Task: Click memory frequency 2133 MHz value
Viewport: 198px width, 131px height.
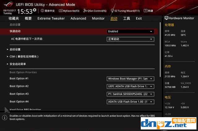Action: tap(170, 76)
